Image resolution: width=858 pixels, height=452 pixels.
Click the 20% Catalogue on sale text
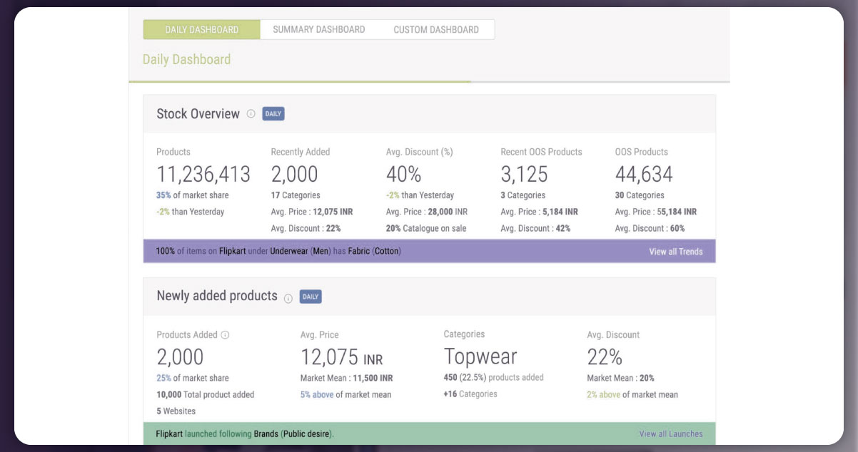428,229
